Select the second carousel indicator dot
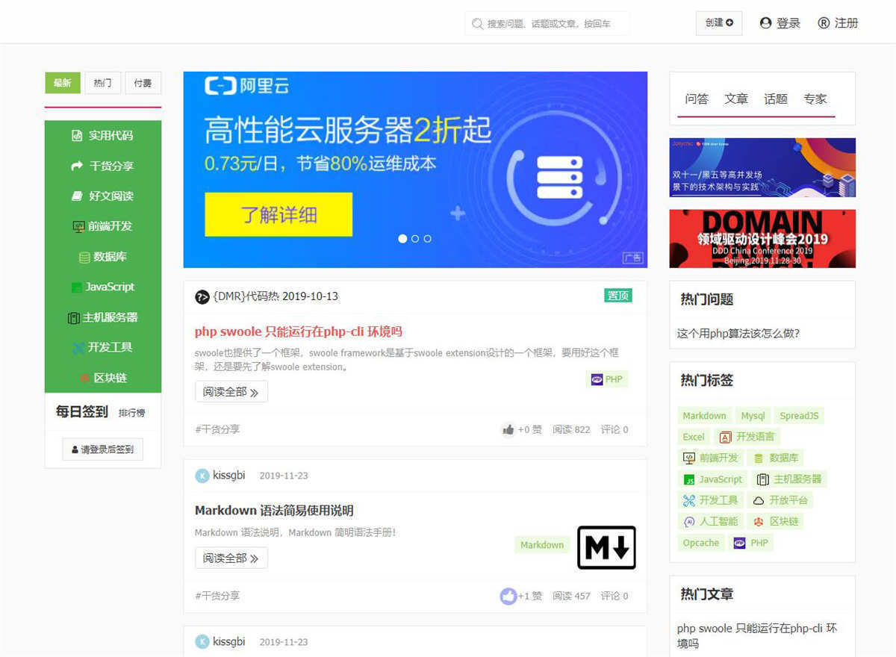Screen dimensions: 896x657 [x=415, y=238]
